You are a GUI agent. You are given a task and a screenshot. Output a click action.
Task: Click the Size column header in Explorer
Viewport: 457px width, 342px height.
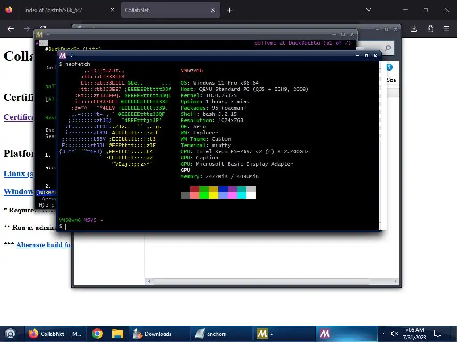(391, 80)
